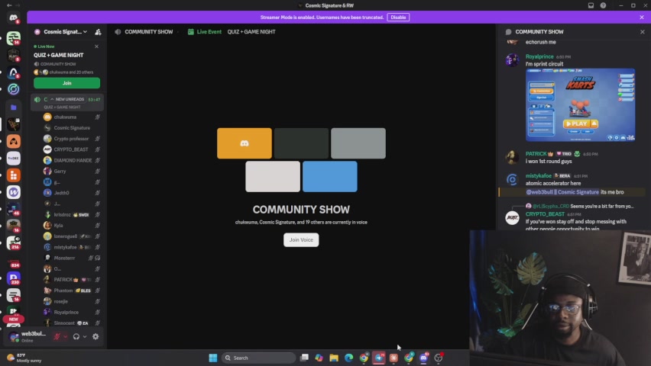
Task: Open Discord direct messages home icon
Action: point(13,18)
